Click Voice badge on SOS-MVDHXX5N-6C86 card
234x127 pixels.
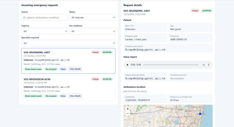pyautogui.click(x=63, y=96)
